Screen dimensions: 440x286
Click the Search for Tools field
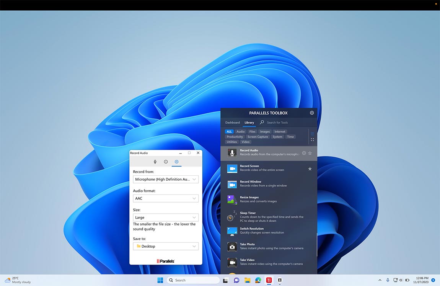point(277,122)
